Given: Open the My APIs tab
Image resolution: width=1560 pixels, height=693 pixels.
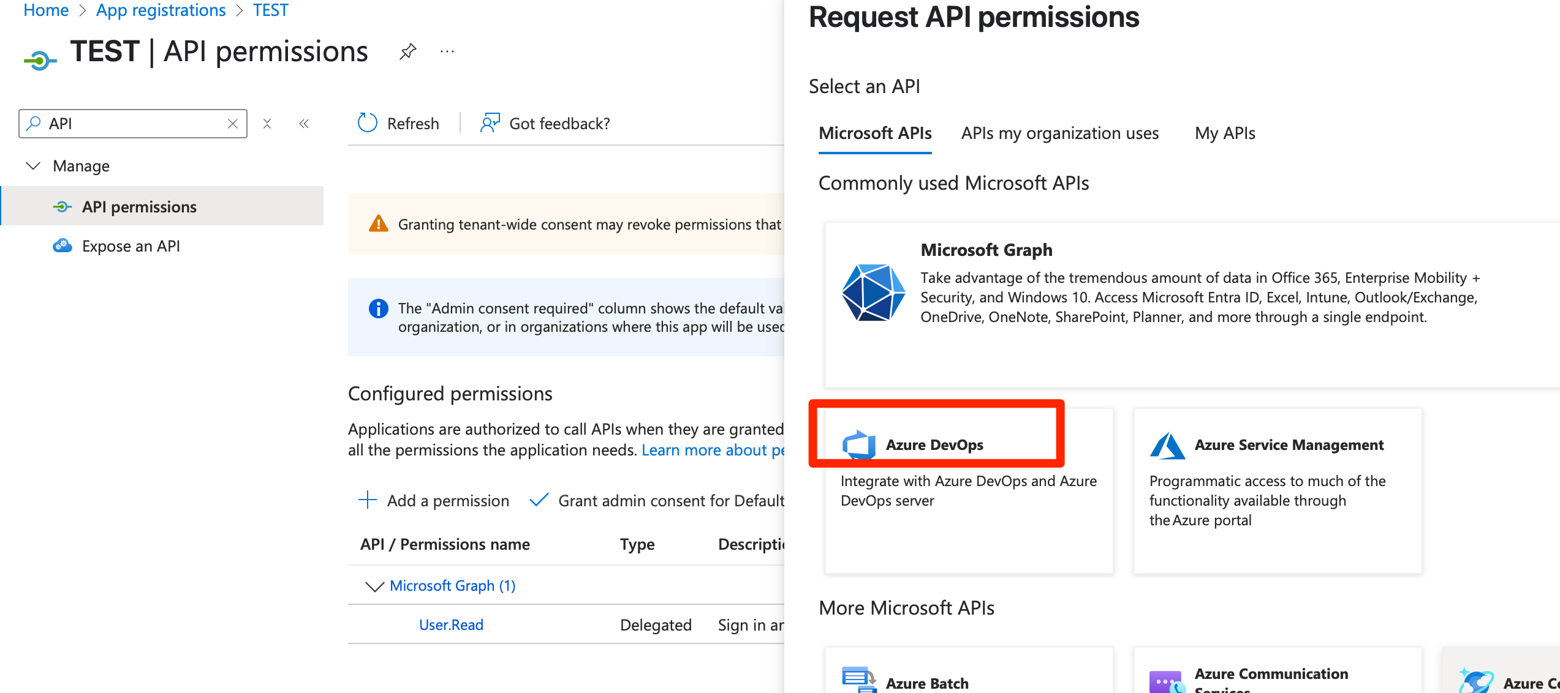Looking at the screenshot, I should (1224, 133).
